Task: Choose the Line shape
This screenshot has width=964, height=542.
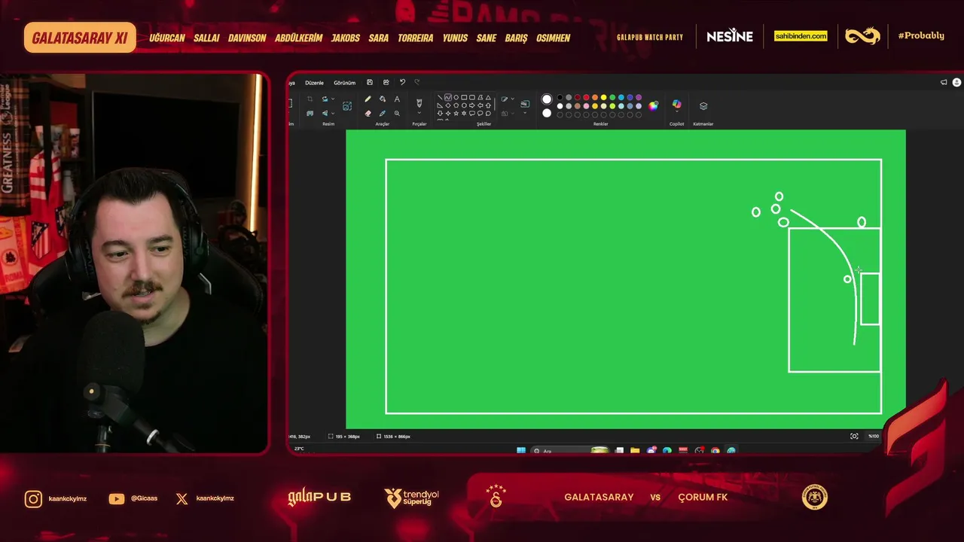Action: pos(440,97)
